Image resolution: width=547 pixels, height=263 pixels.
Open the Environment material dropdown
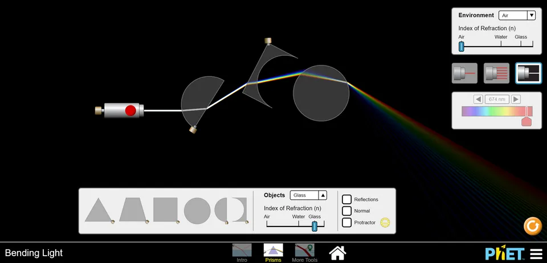coord(517,15)
